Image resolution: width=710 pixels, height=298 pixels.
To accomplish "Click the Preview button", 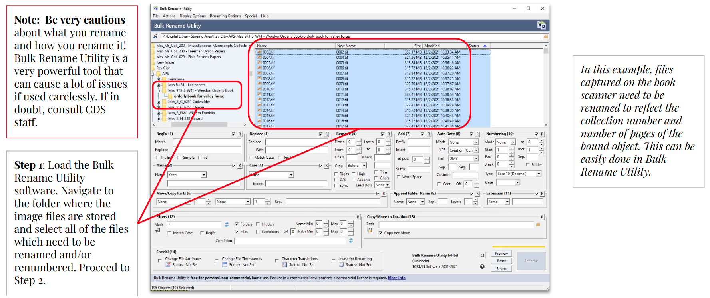I will click(x=501, y=254).
